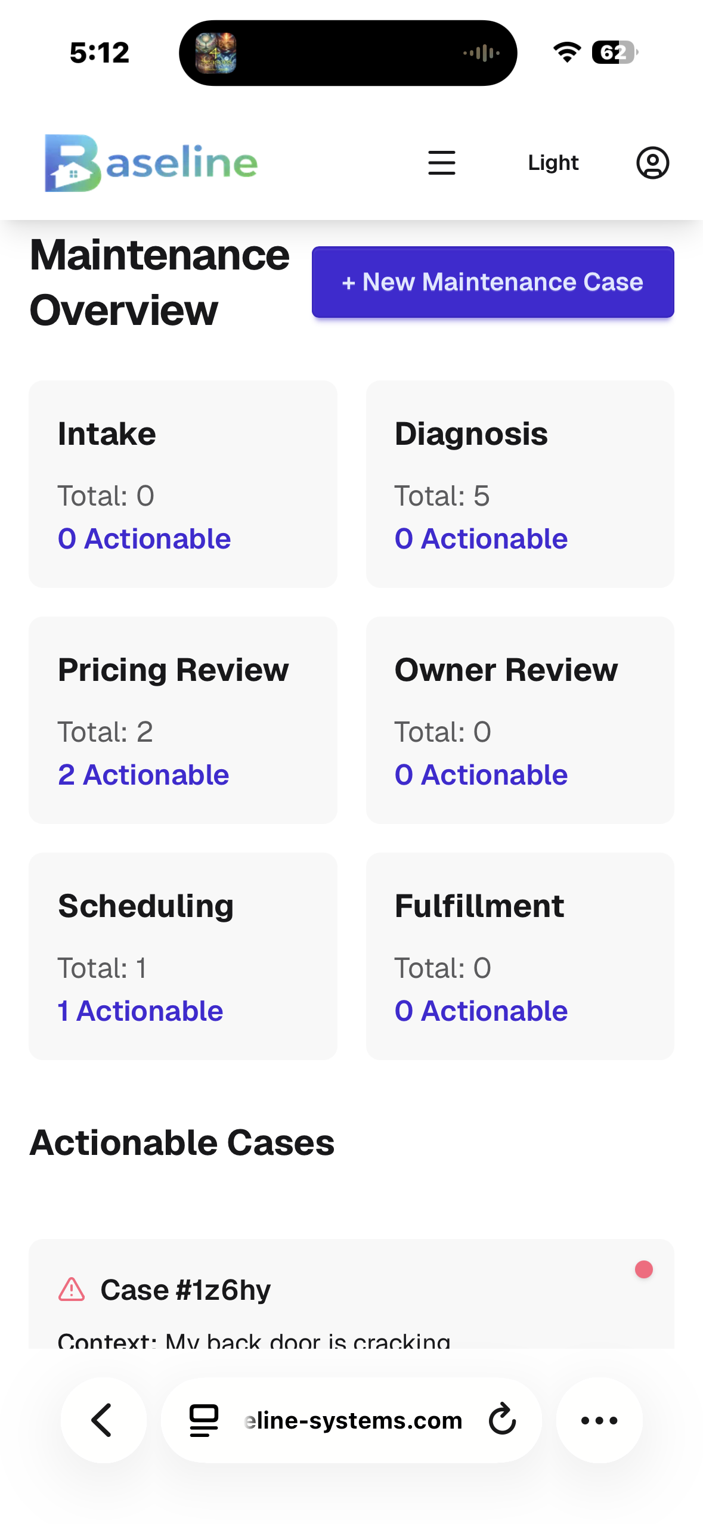Tap the Baseline logo
Image resolution: width=703 pixels, height=1524 pixels.
pos(151,163)
